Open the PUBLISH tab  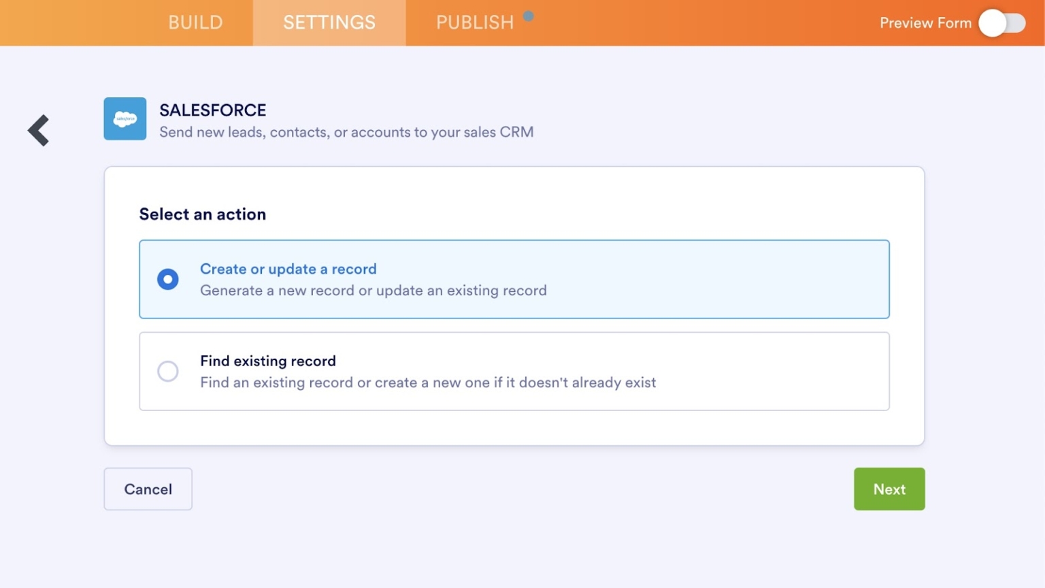[x=474, y=22]
